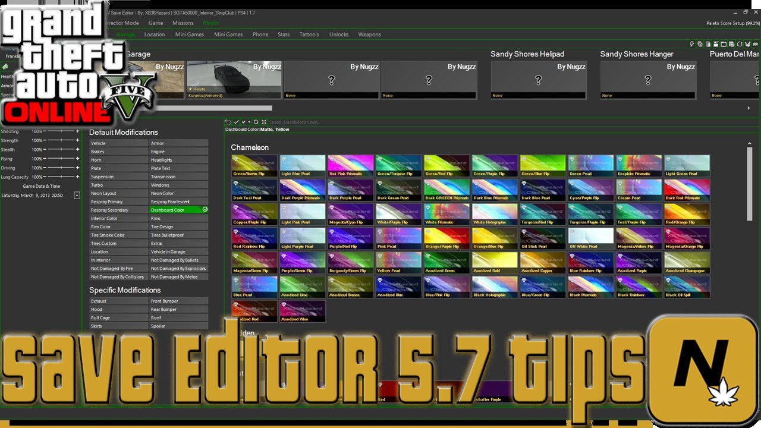761x428 pixels.
Task: Adjust the Driving stat slider
Action: (x=62, y=168)
